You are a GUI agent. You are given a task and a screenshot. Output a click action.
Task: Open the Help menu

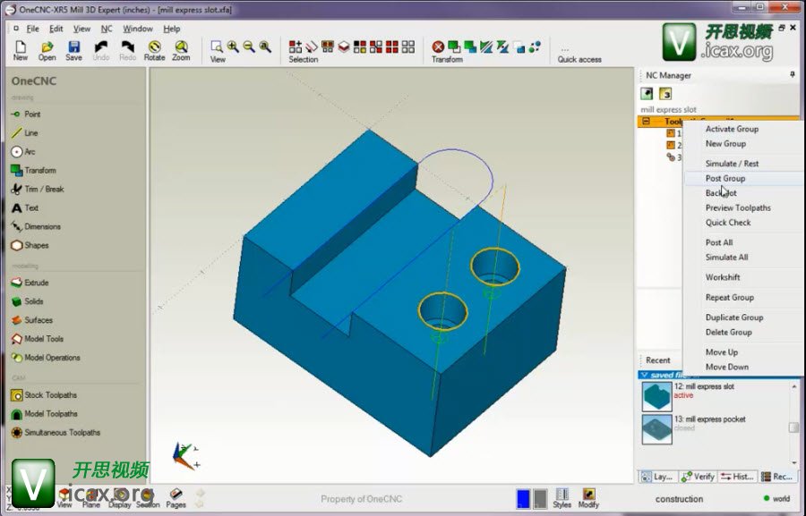172,29
